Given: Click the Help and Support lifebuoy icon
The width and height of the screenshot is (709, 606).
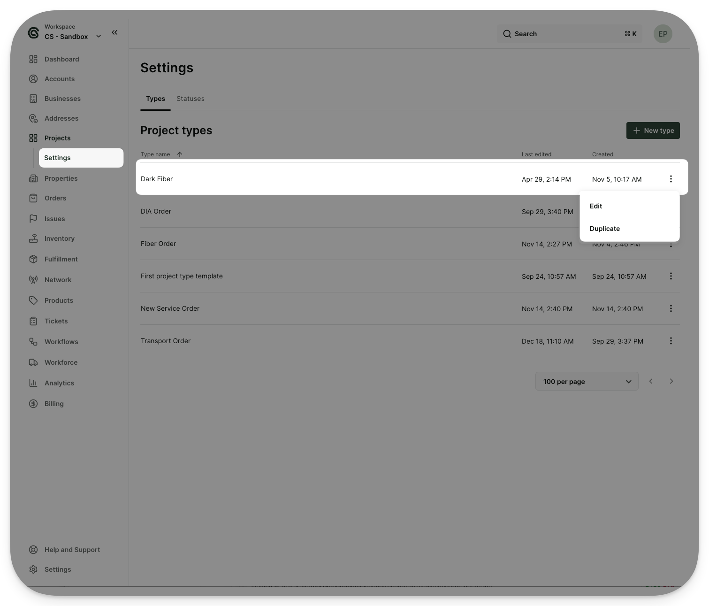Looking at the screenshot, I should tap(33, 550).
